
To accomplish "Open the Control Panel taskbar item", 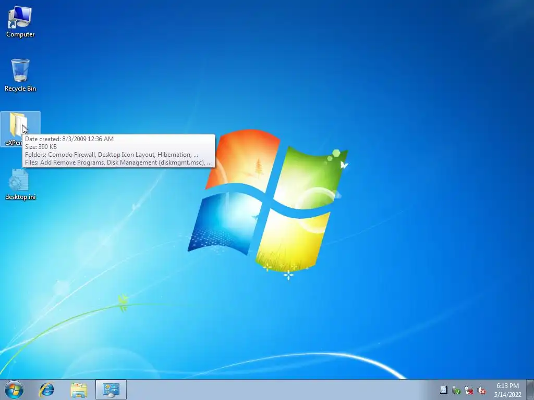I will pos(111,390).
